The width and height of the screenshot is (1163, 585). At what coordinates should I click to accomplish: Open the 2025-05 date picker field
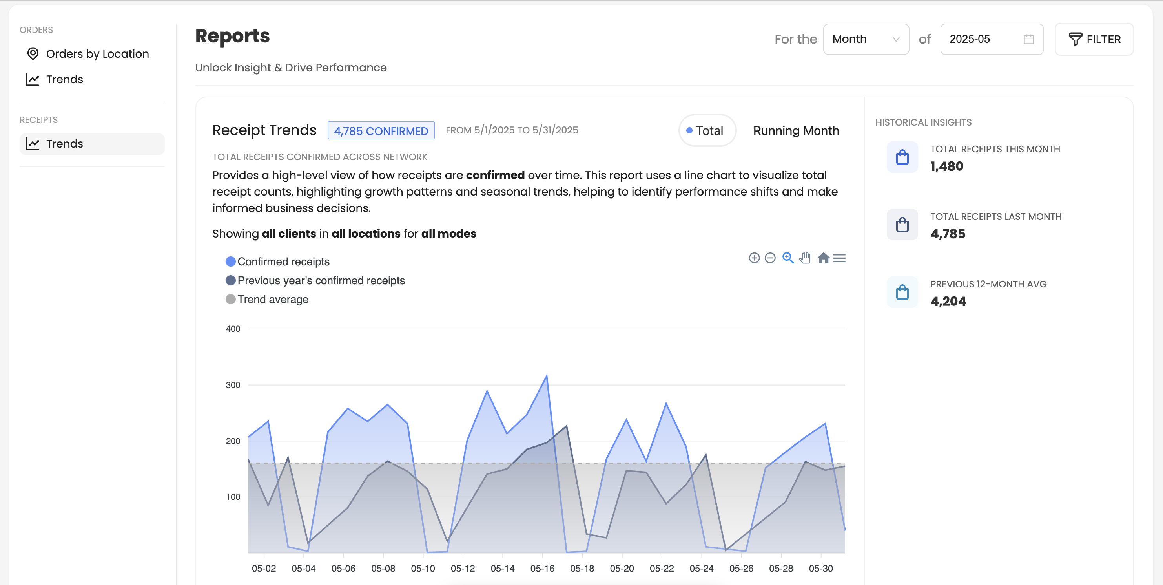tap(992, 39)
